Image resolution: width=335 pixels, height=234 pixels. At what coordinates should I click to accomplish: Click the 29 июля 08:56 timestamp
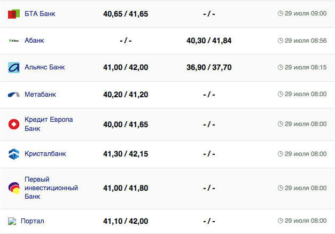pos(302,41)
